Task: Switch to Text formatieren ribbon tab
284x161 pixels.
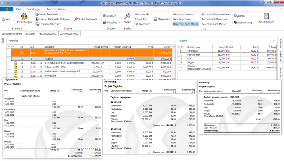Action: (55, 9)
